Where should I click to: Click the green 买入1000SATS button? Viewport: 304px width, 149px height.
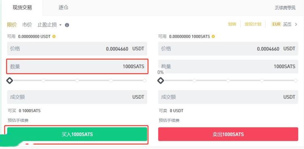point(77,134)
